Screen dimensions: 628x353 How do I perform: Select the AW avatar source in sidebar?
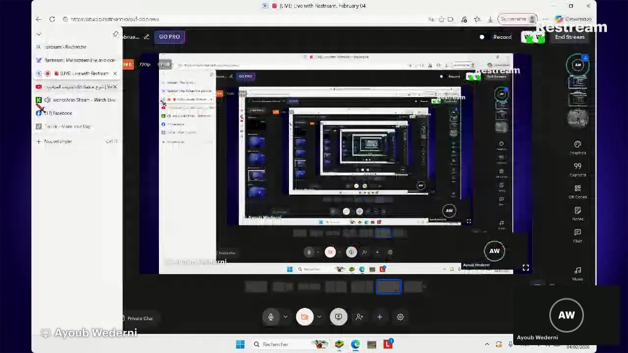click(578, 65)
